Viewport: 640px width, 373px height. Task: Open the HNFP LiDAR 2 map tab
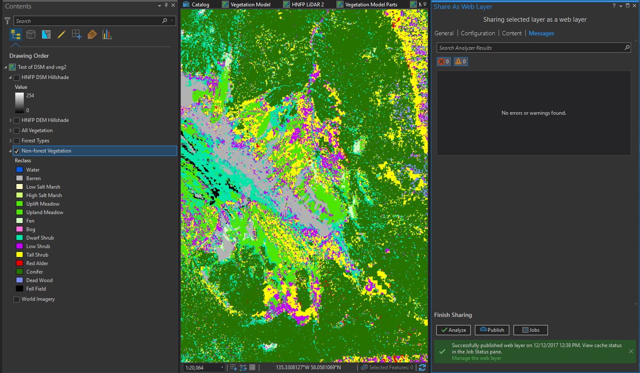307,4
